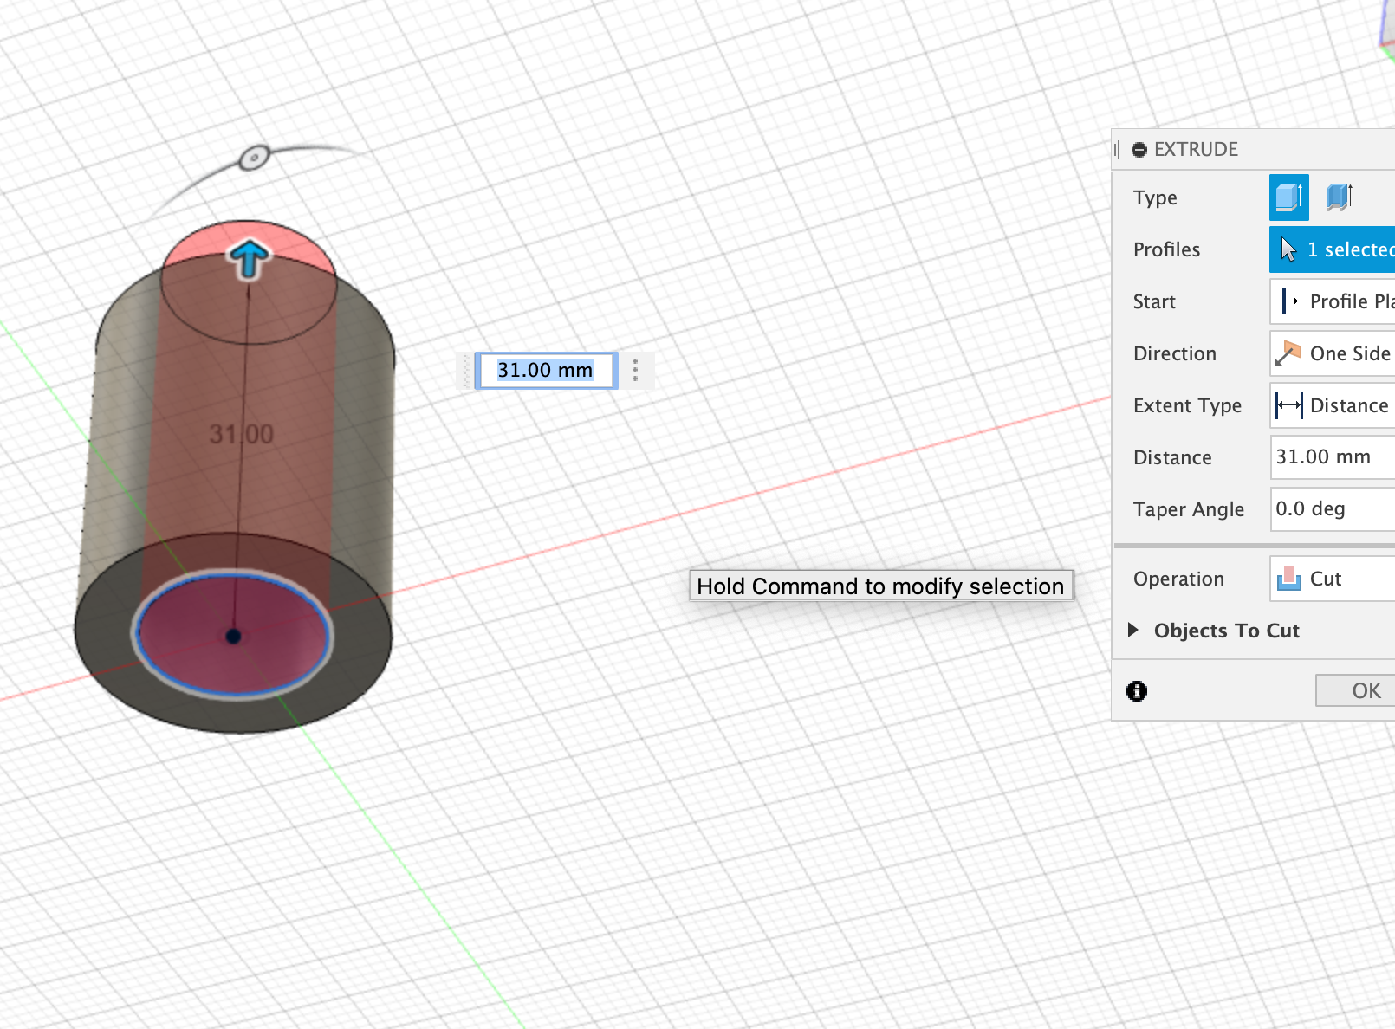Open the Extent Type Distance dropdown

click(1333, 405)
